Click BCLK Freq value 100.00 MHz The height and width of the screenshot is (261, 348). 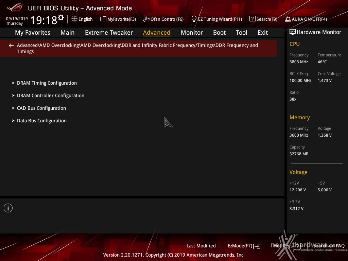coord(300,81)
